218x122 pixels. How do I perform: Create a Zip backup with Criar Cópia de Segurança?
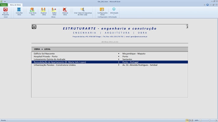point(82,11)
